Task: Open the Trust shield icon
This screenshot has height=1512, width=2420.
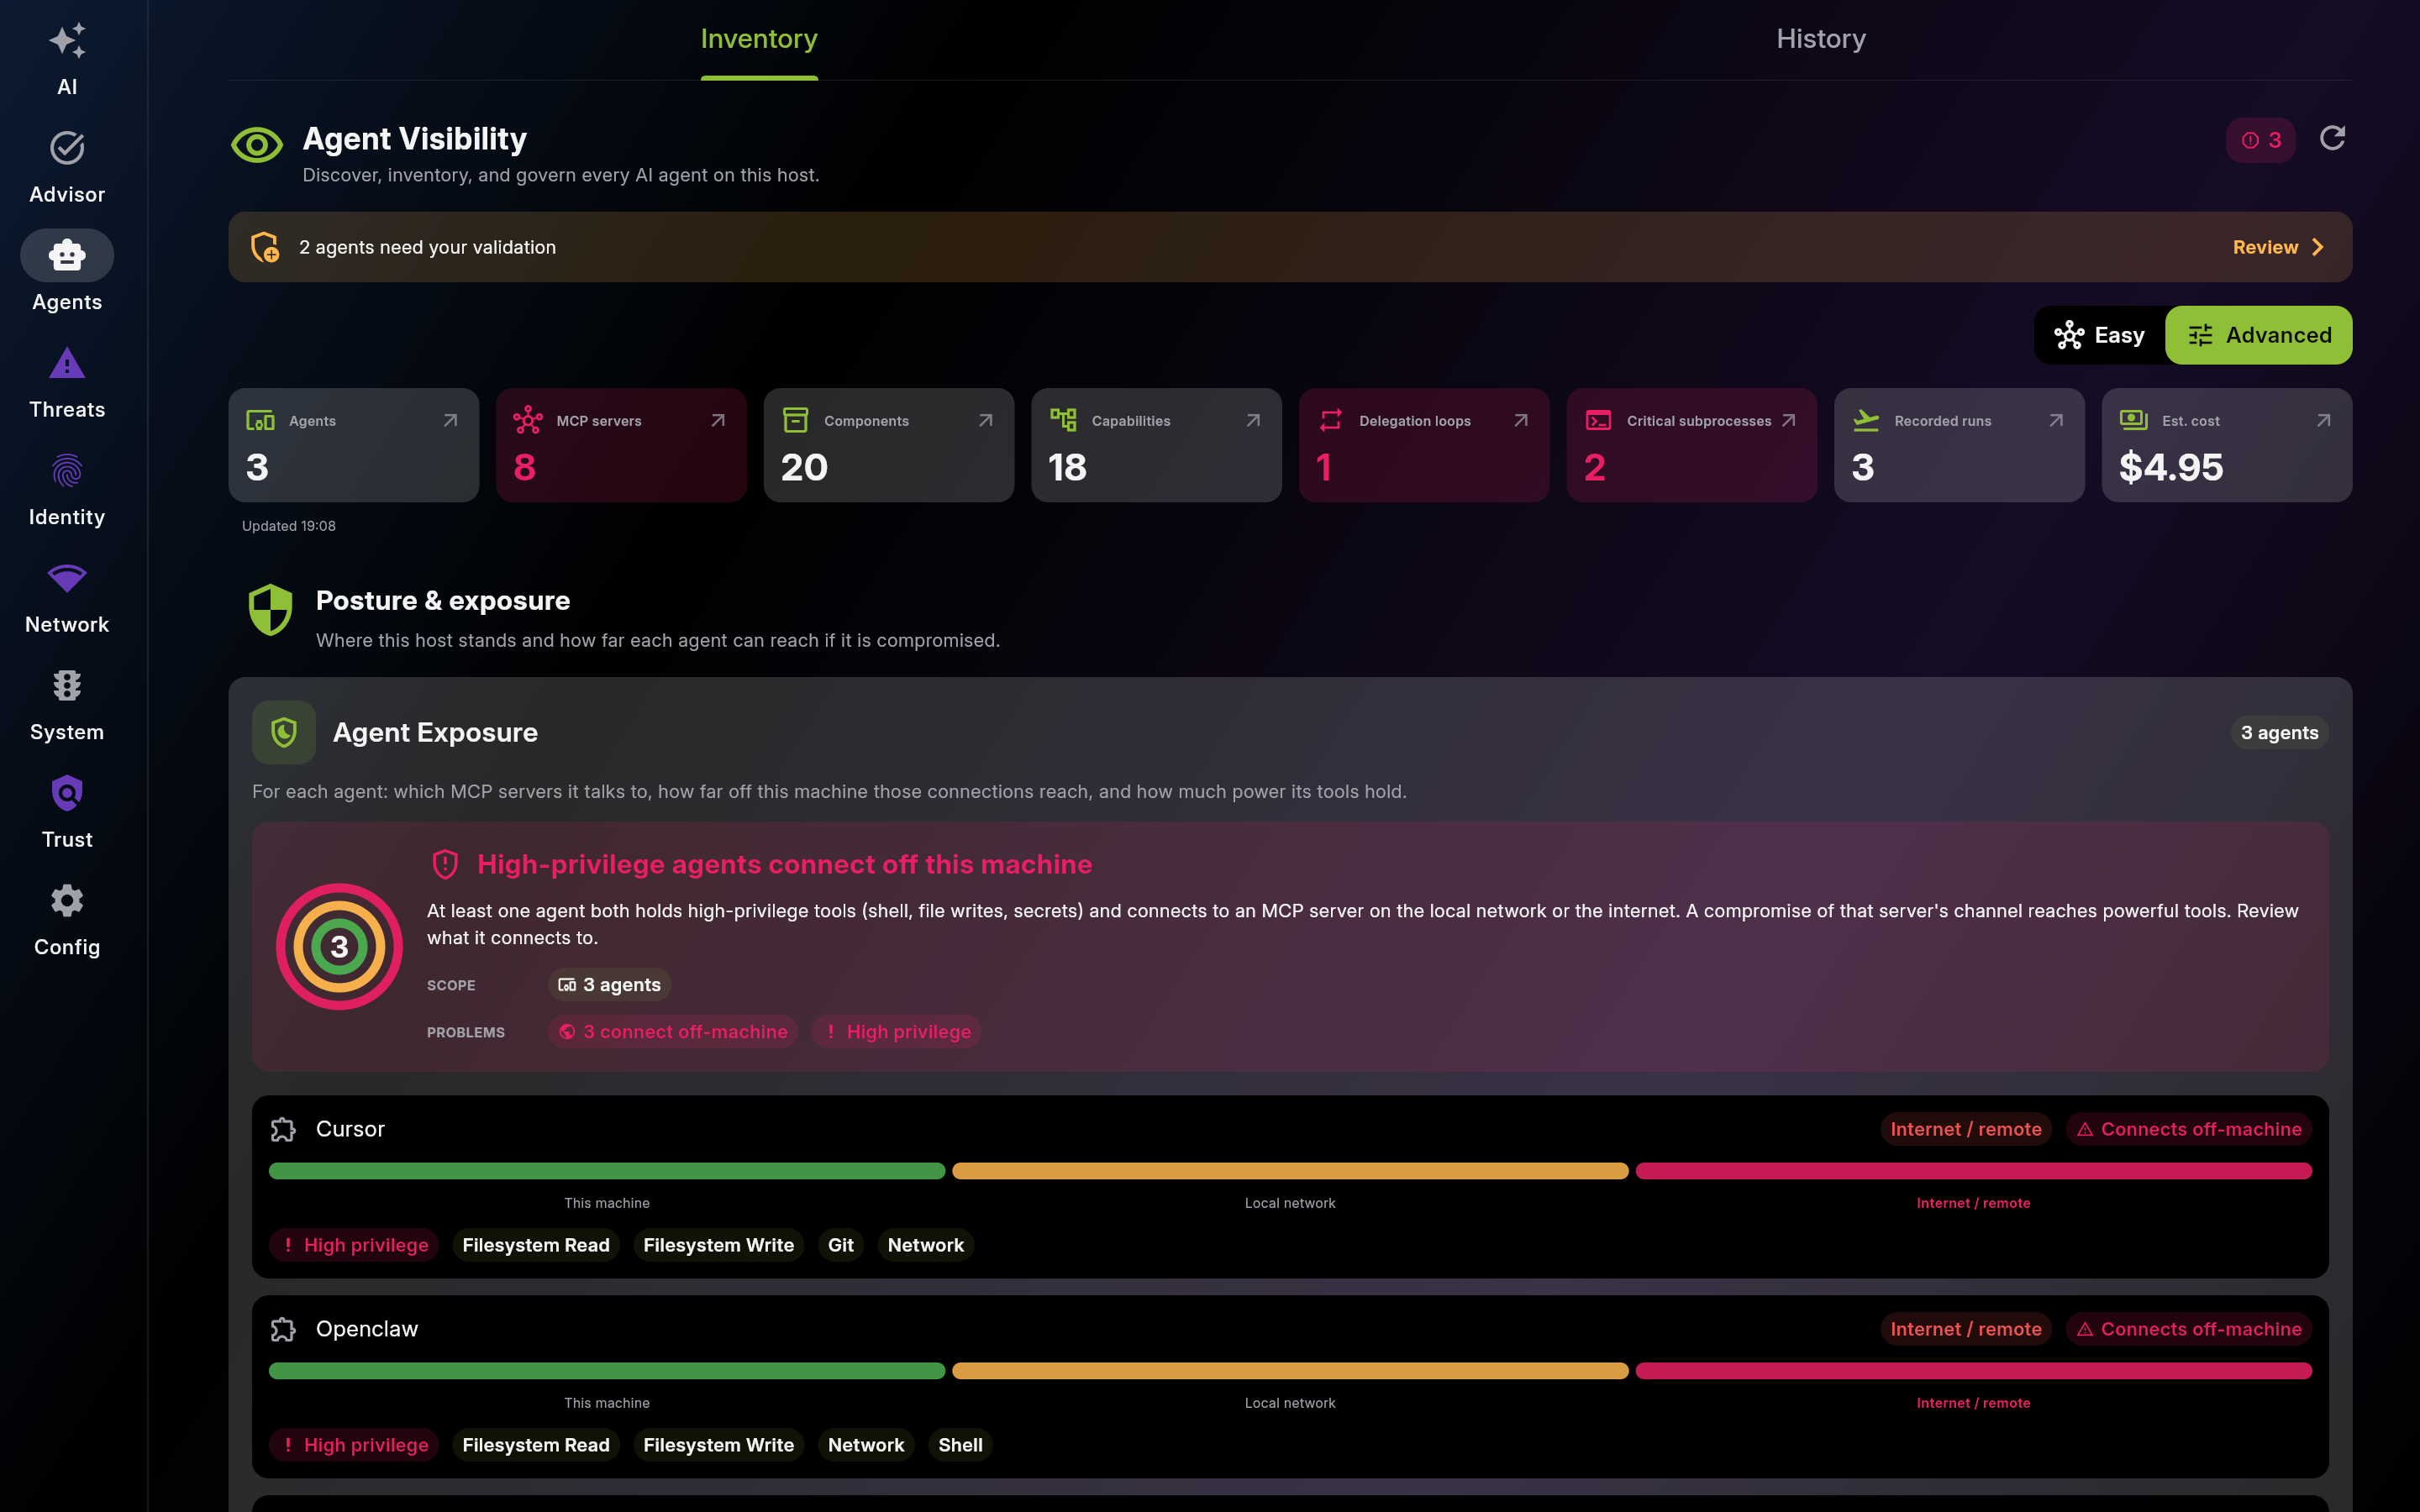Action: [67, 793]
